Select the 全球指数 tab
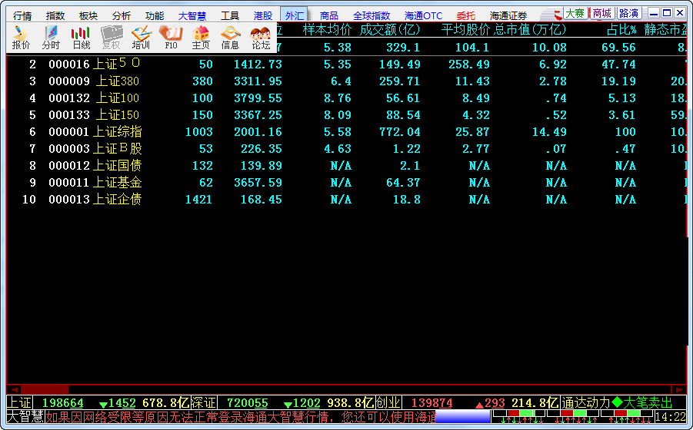Screen dimensions: 693x430 371,15
